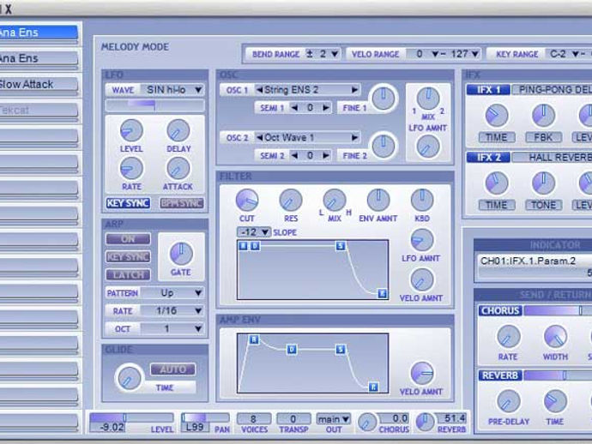The height and width of the screenshot is (444, 592).
Task: Turn the reverb PRE-DELAY knob
Action: pos(508,401)
